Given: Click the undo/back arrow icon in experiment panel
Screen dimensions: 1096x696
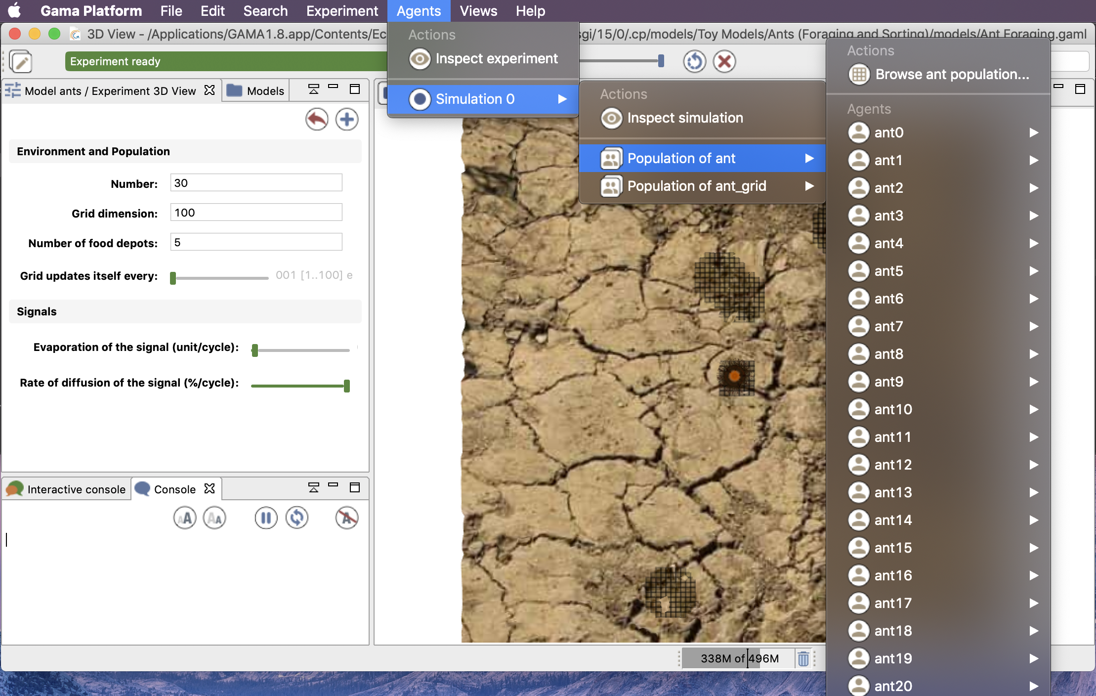Looking at the screenshot, I should 317,119.
